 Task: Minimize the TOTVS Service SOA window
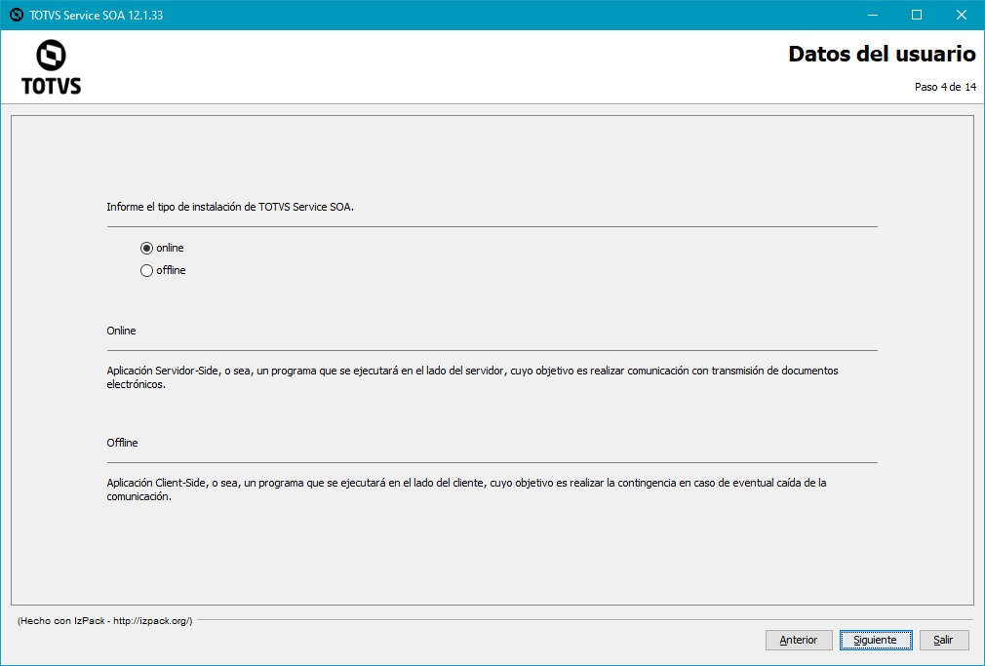tap(873, 15)
